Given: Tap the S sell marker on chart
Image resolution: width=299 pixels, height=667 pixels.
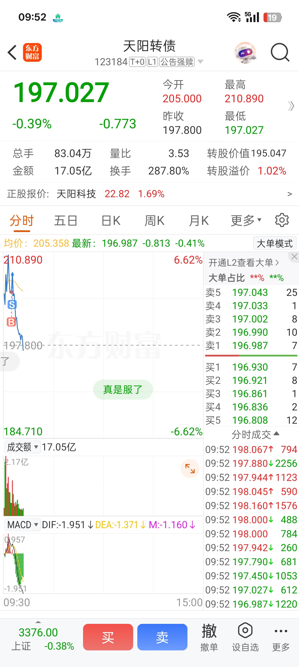Looking at the screenshot, I should (x=12, y=304).
